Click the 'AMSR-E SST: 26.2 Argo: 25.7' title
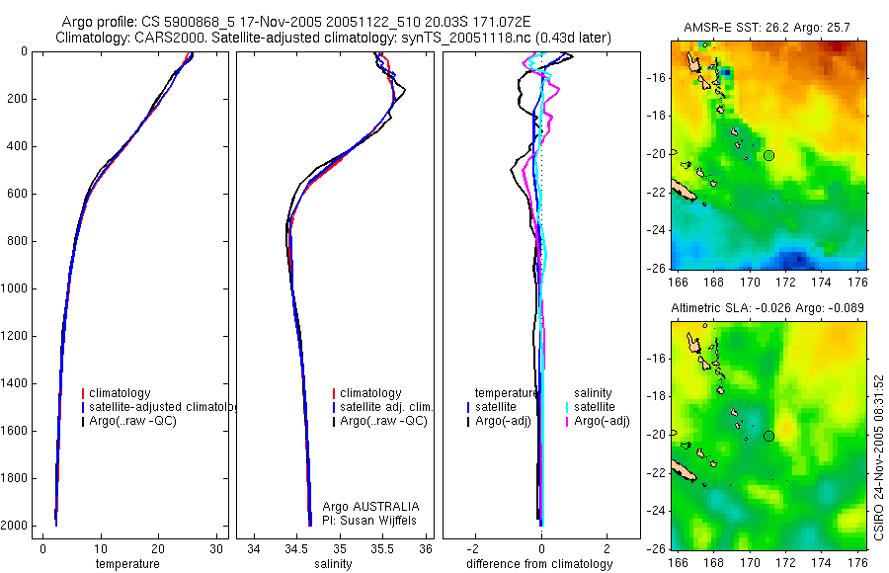Screen dimensions: 889x573 [x=767, y=28]
